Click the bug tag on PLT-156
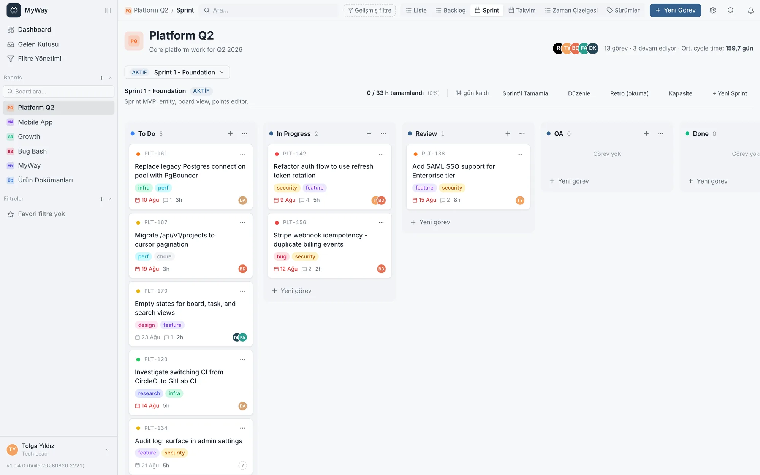The height and width of the screenshot is (475, 760). click(282, 256)
